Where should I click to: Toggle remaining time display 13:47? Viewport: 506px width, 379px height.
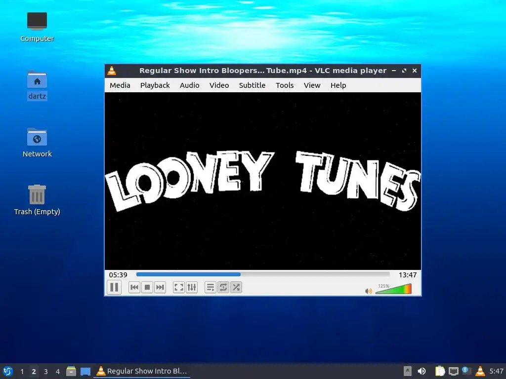coord(408,275)
